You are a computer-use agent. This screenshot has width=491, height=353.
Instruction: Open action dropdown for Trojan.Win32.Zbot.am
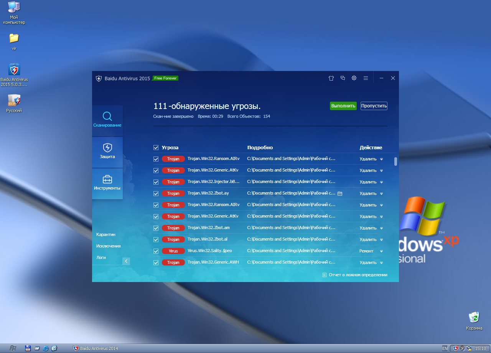coord(381,228)
